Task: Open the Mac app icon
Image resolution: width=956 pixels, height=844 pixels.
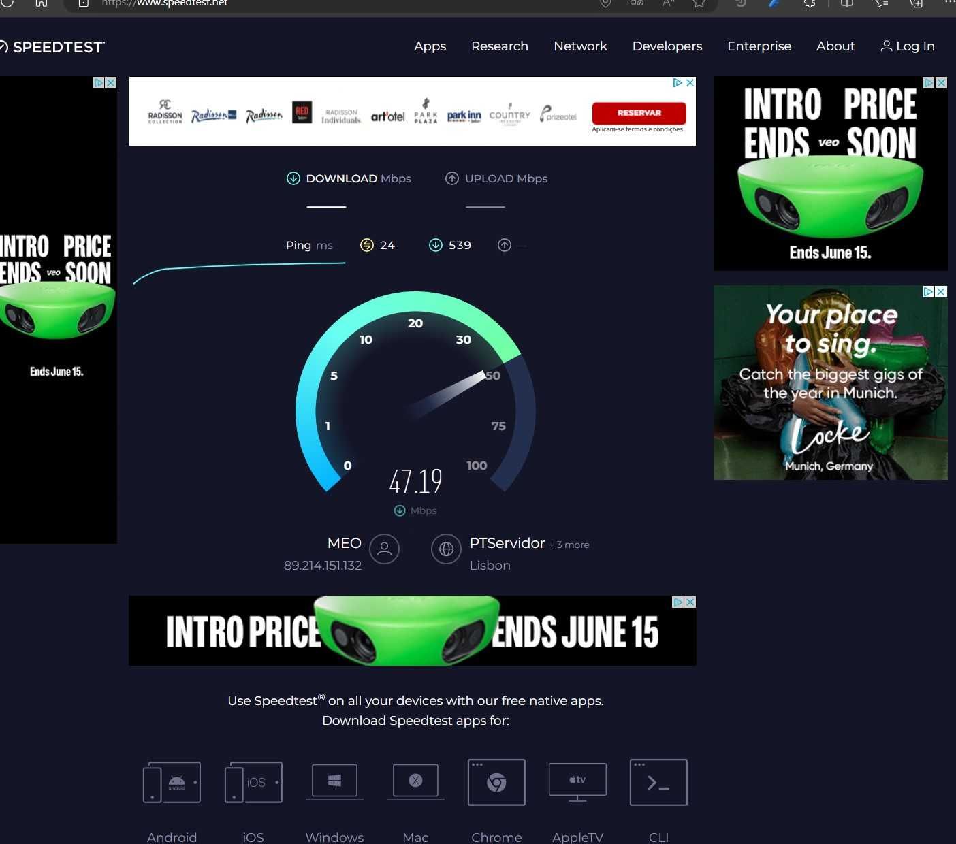Action: pyautogui.click(x=415, y=781)
